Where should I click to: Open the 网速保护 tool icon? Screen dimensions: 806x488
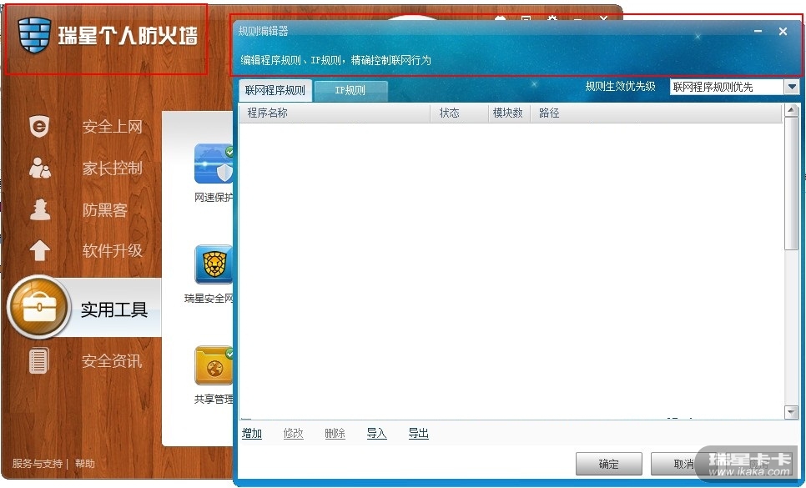214,164
